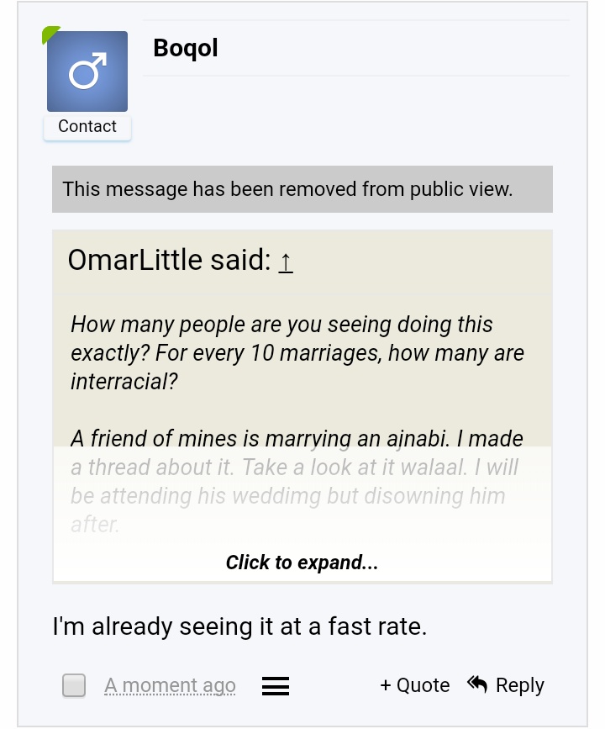Click the "OmarLittle said:" quote attribution
Viewport: 605px width, 729px height.
tap(168, 261)
